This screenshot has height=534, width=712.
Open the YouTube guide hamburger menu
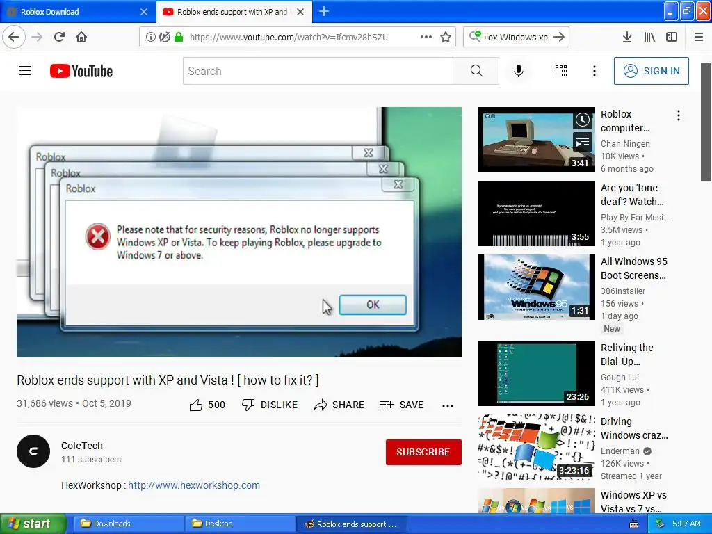25,71
